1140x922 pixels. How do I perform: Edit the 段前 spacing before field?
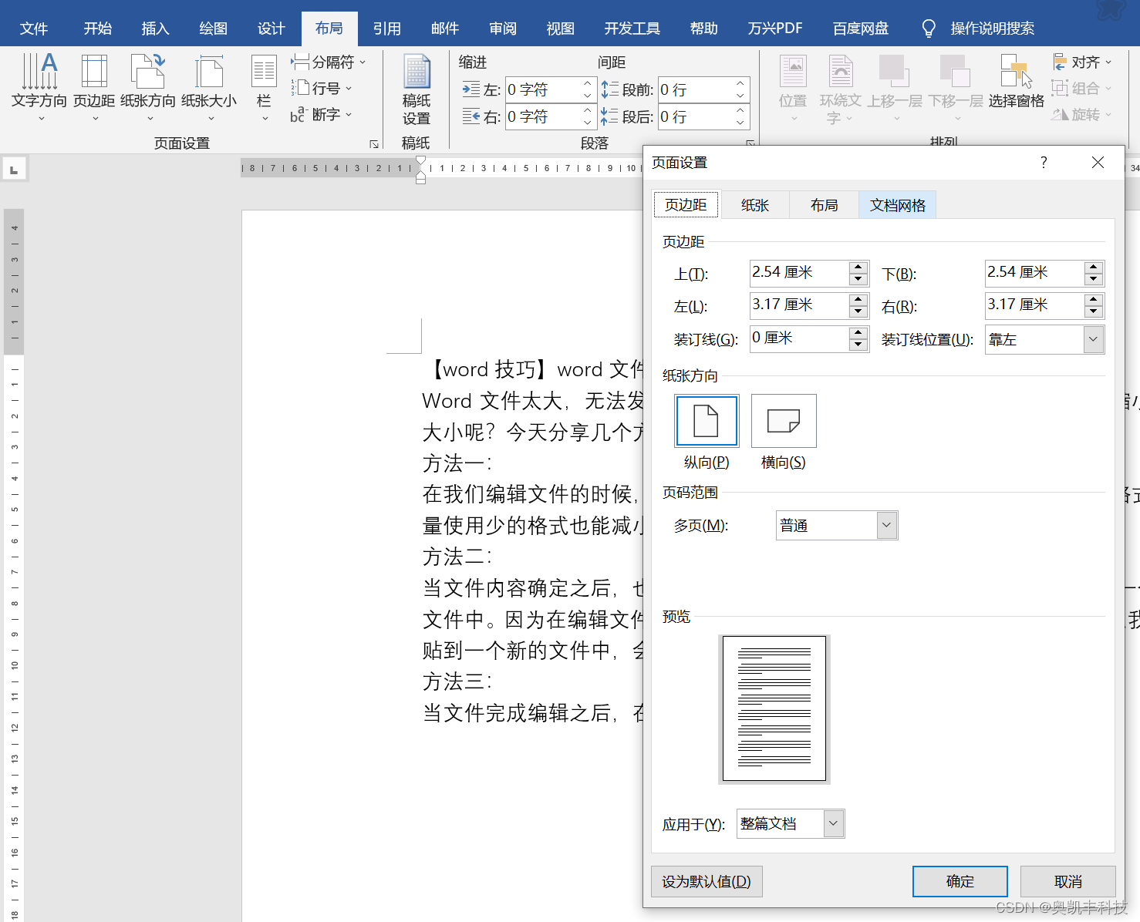(x=695, y=89)
